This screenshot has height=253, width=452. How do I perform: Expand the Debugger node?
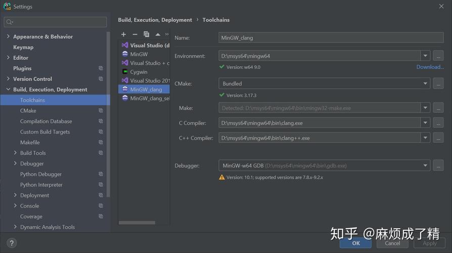[15, 163]
